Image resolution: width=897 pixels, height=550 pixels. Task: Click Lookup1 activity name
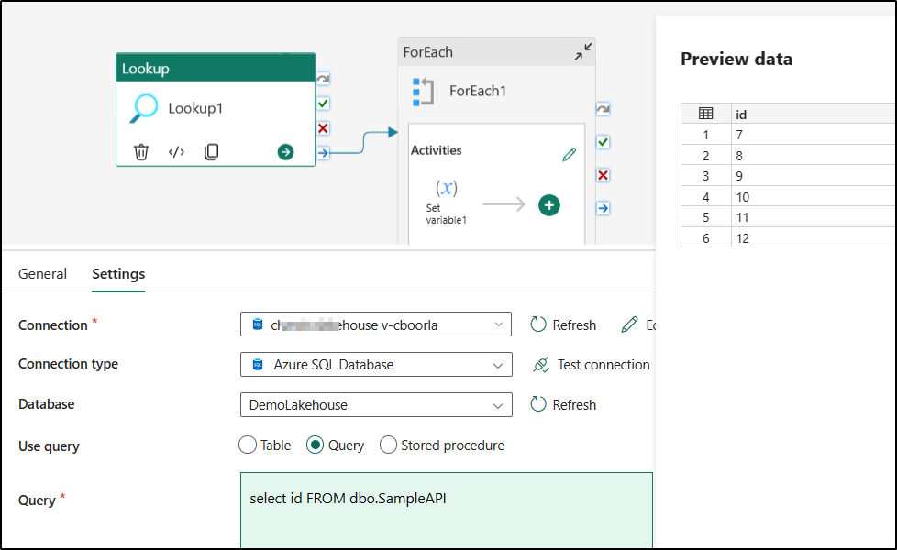click(x=195, y=108)
